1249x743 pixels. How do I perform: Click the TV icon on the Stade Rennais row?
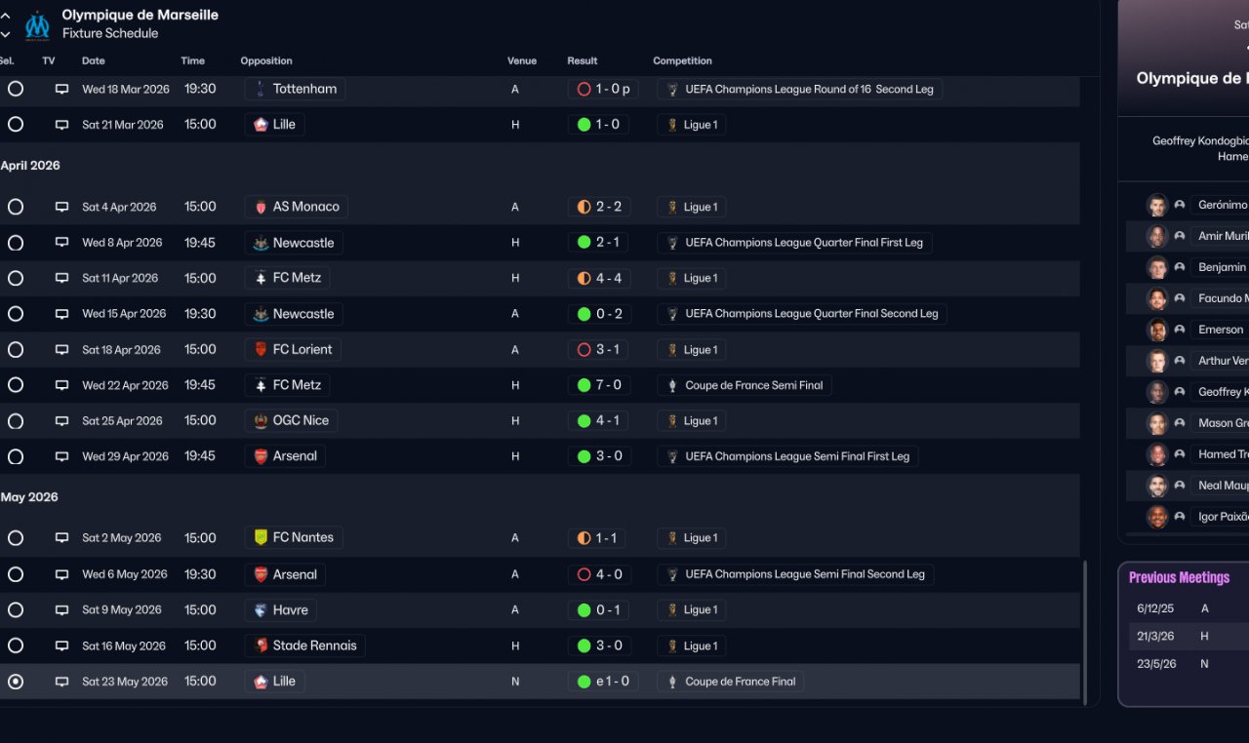(x=61, y=645)
